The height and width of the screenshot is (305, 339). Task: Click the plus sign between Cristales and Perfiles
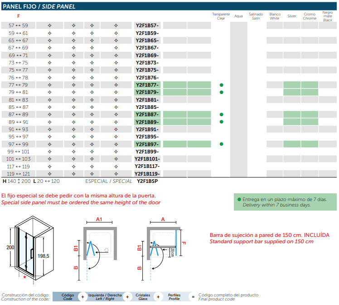(x=158, y=297)
